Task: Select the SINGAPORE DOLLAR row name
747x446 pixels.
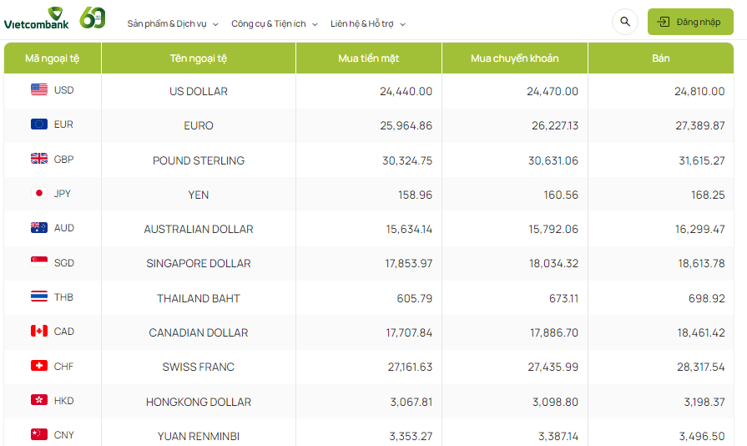Action: point(199,263)
